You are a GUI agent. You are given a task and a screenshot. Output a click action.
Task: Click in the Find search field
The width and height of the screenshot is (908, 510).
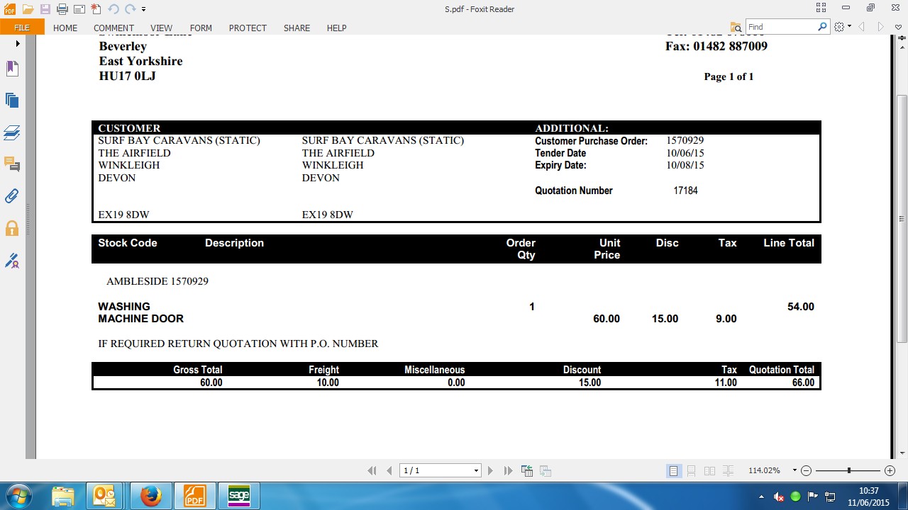780,27
